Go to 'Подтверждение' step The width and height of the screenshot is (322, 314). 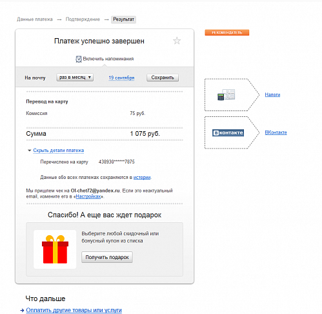pyautogui.click(x=83, y=19)
